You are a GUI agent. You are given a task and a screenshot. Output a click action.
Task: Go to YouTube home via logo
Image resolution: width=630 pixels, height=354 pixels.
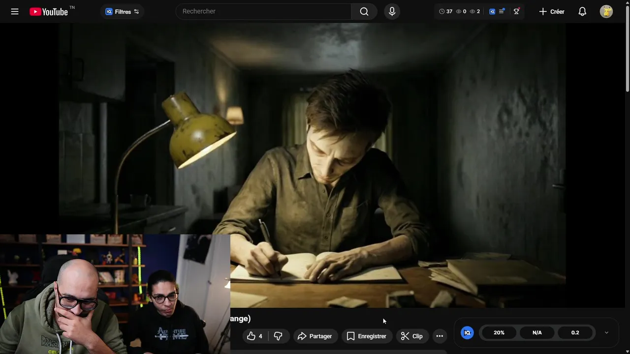click(49, 11)
